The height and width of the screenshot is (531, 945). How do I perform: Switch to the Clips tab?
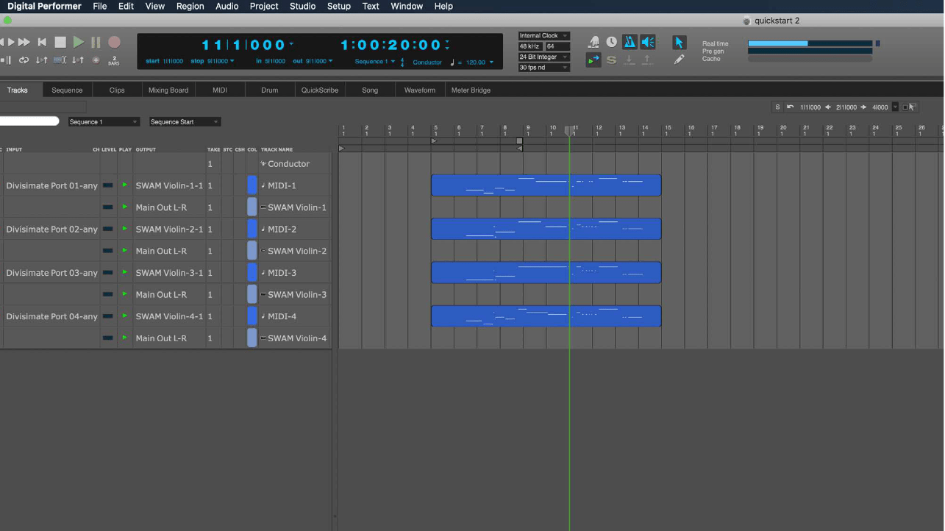[117, 90]
